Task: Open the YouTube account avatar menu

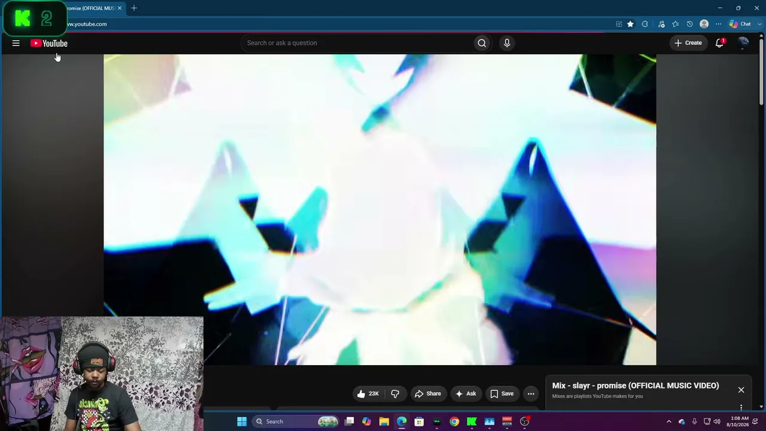Action: coord(743,43)
